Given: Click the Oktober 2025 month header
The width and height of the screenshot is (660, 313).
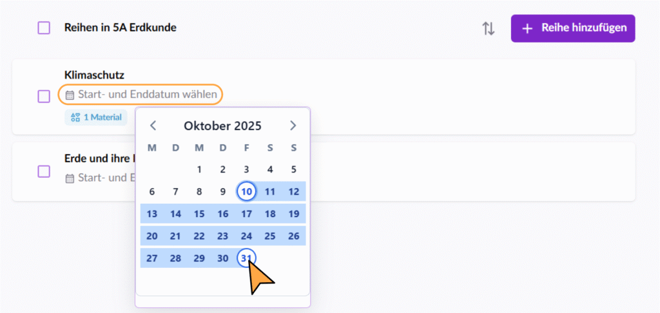Looking at the screenshot, I should [x=222, y=126].
